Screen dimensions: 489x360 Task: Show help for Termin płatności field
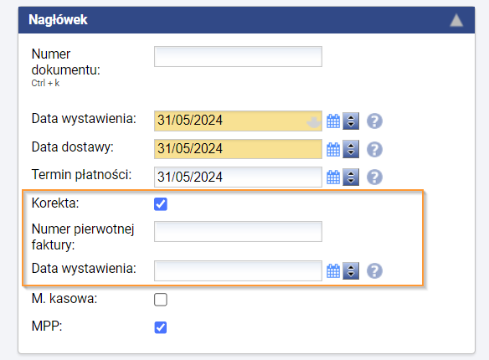374,177
